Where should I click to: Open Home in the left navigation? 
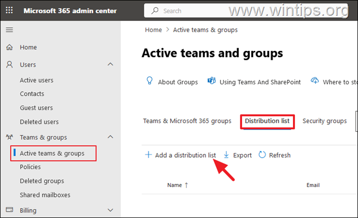click(x=28, y=47)
